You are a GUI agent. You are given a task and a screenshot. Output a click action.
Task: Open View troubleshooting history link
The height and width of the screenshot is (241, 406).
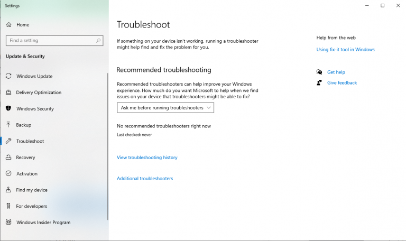coord(147,157)
